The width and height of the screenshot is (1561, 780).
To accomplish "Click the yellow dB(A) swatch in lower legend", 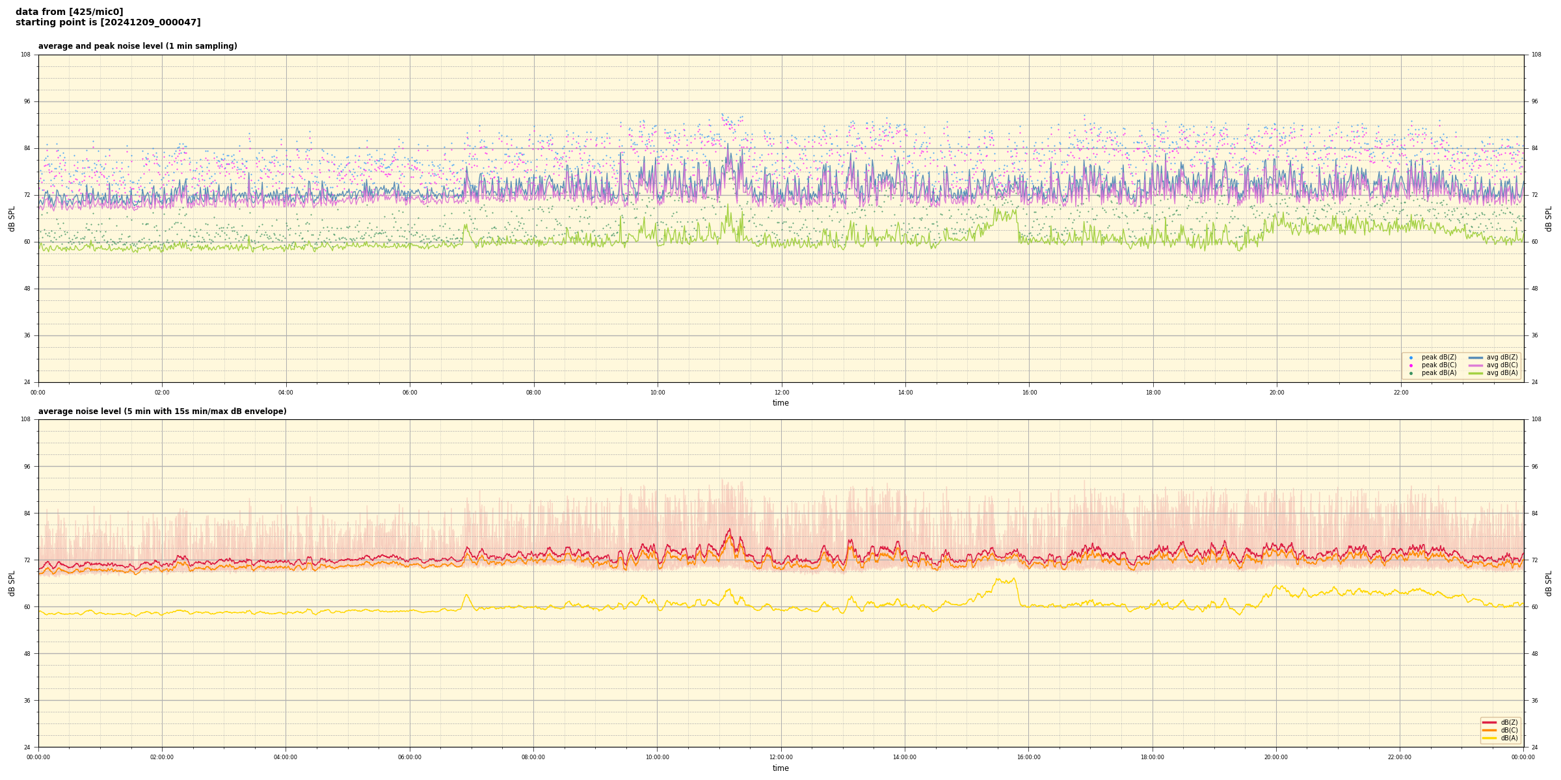I will [1489, 738].
